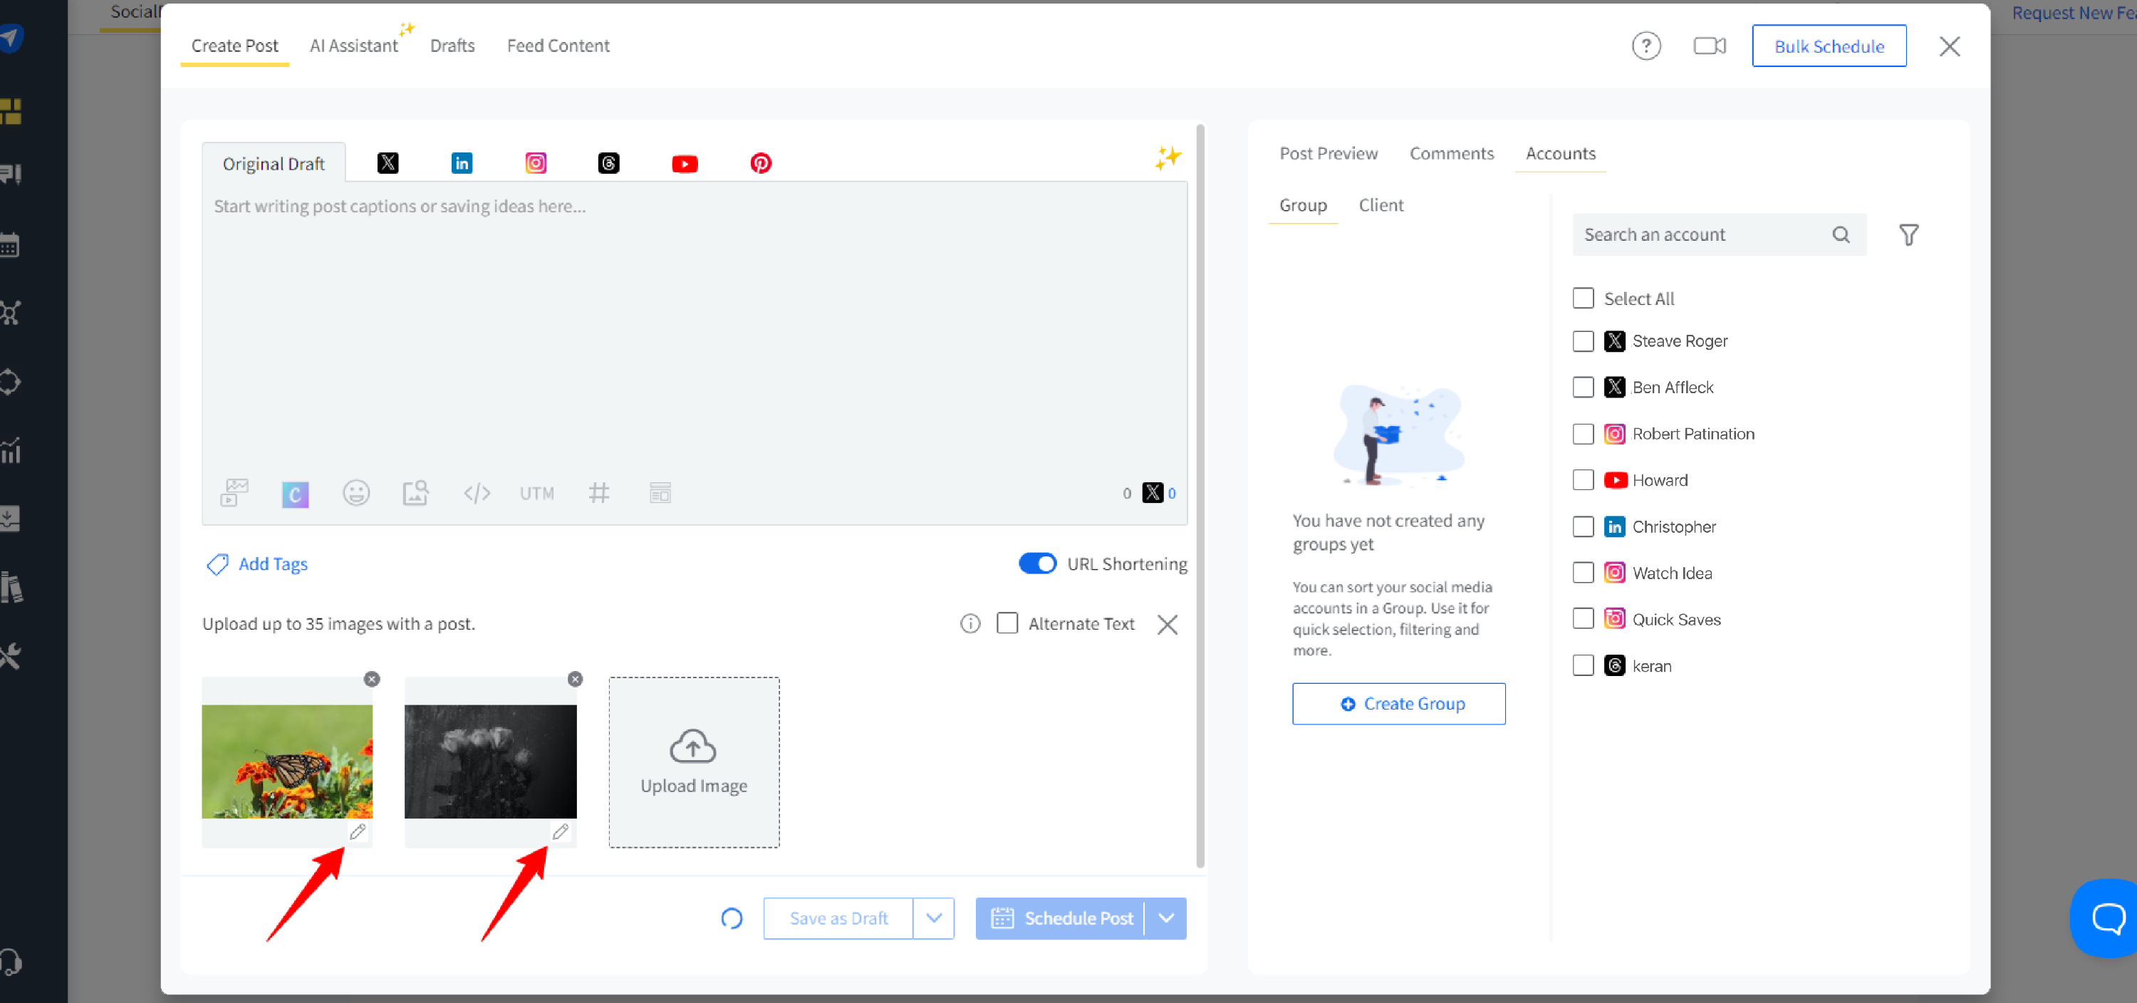This screenshot has height=1003, width=2137.
Task: Click the Create Group button
Action: 1399,704
